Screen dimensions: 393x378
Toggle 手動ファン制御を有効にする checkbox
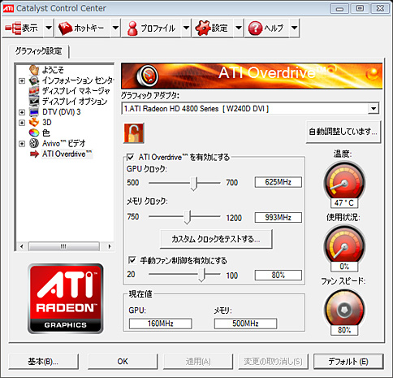(132, 261)
